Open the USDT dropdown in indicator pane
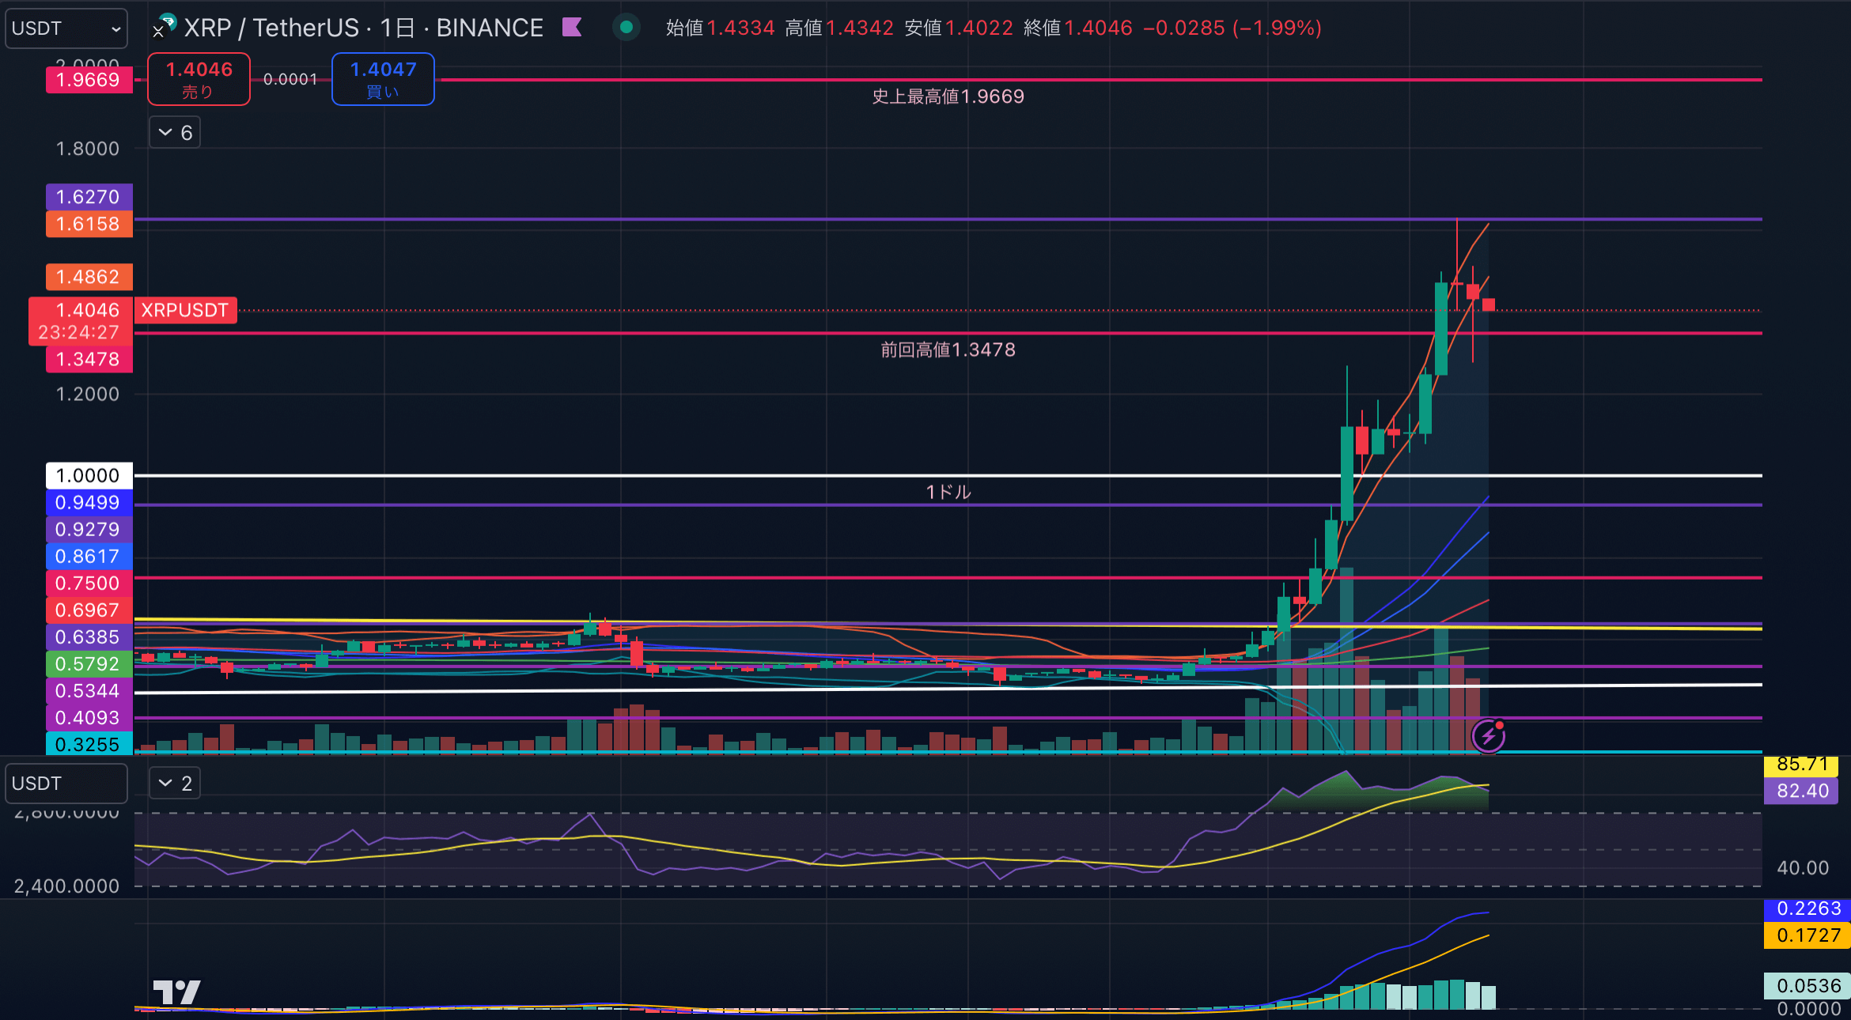 click(x=66, y=784)
